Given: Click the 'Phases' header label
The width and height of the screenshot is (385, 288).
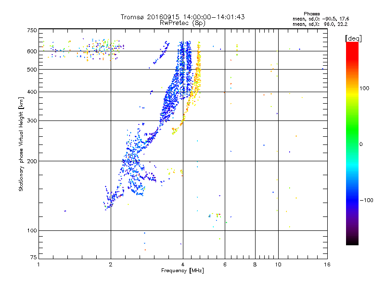Looking at the screenshot, I should tap(311, 14).
